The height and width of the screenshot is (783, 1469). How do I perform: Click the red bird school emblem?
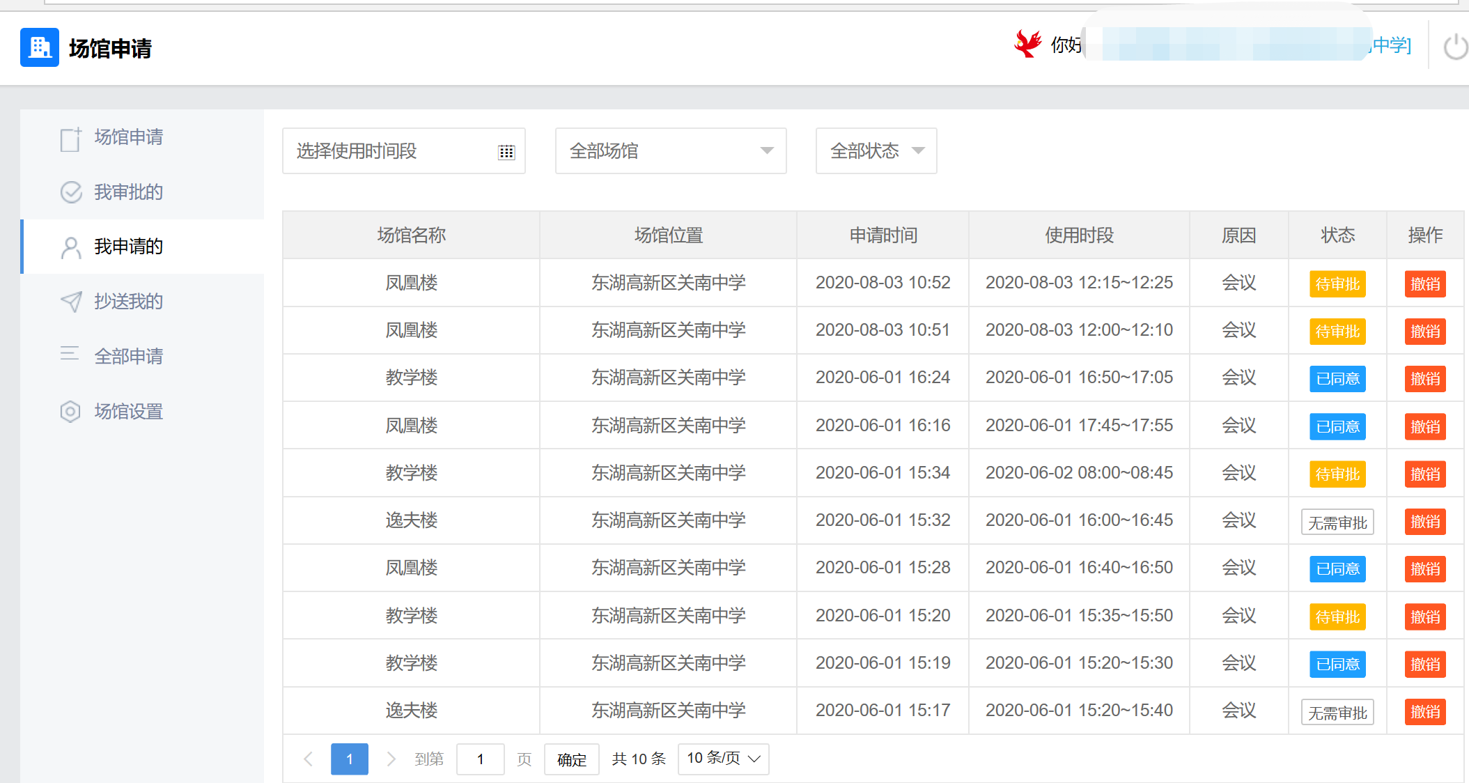coord(1027,44)
